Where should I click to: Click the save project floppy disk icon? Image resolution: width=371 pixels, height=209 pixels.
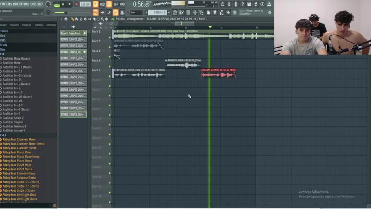tap(249, 4)
